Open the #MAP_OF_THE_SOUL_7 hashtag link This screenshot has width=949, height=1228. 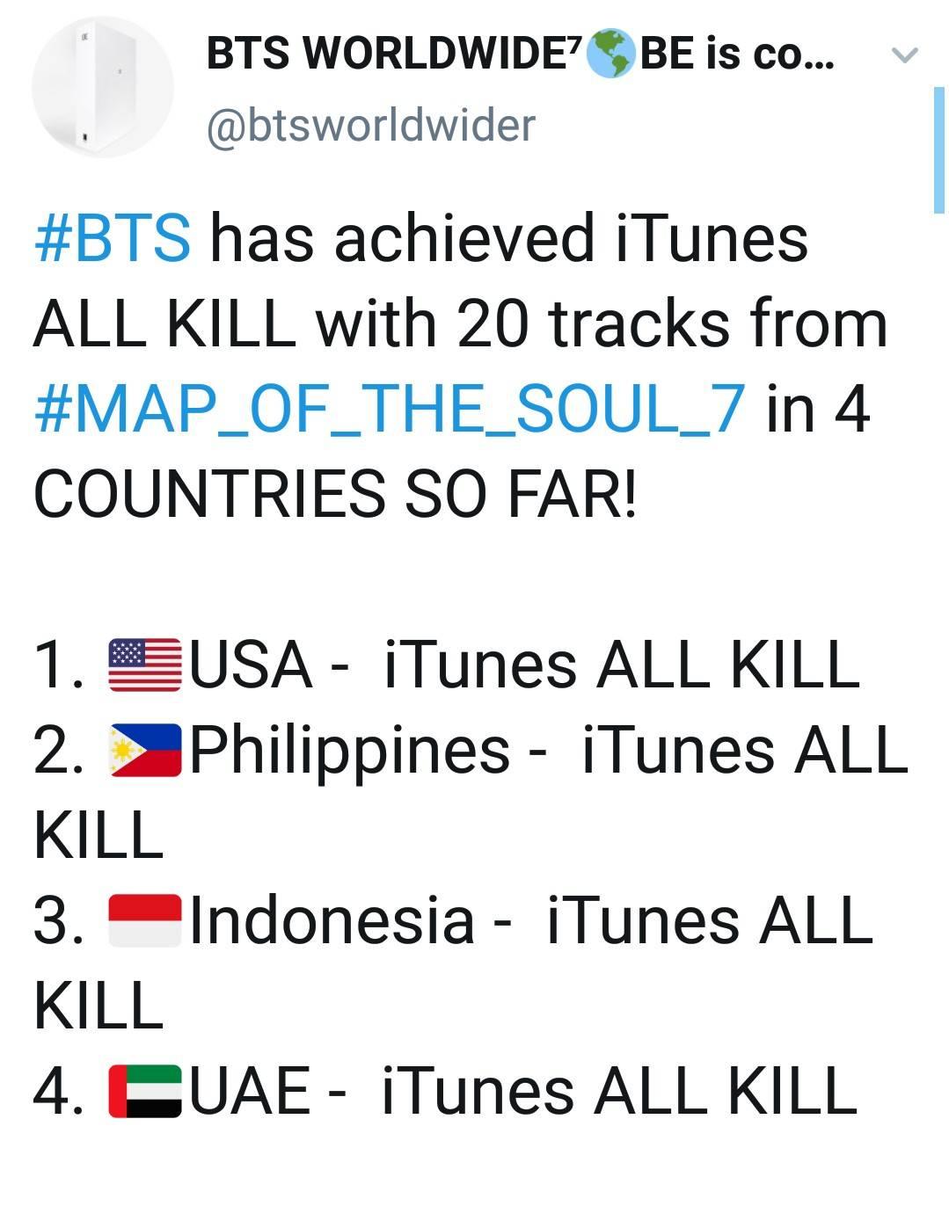390,408
